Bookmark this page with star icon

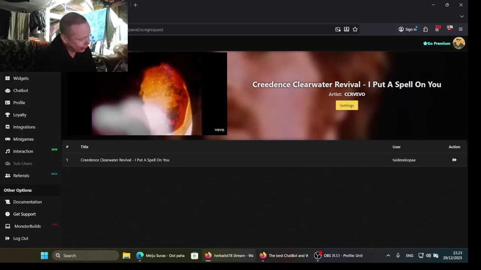pos(355,29)
